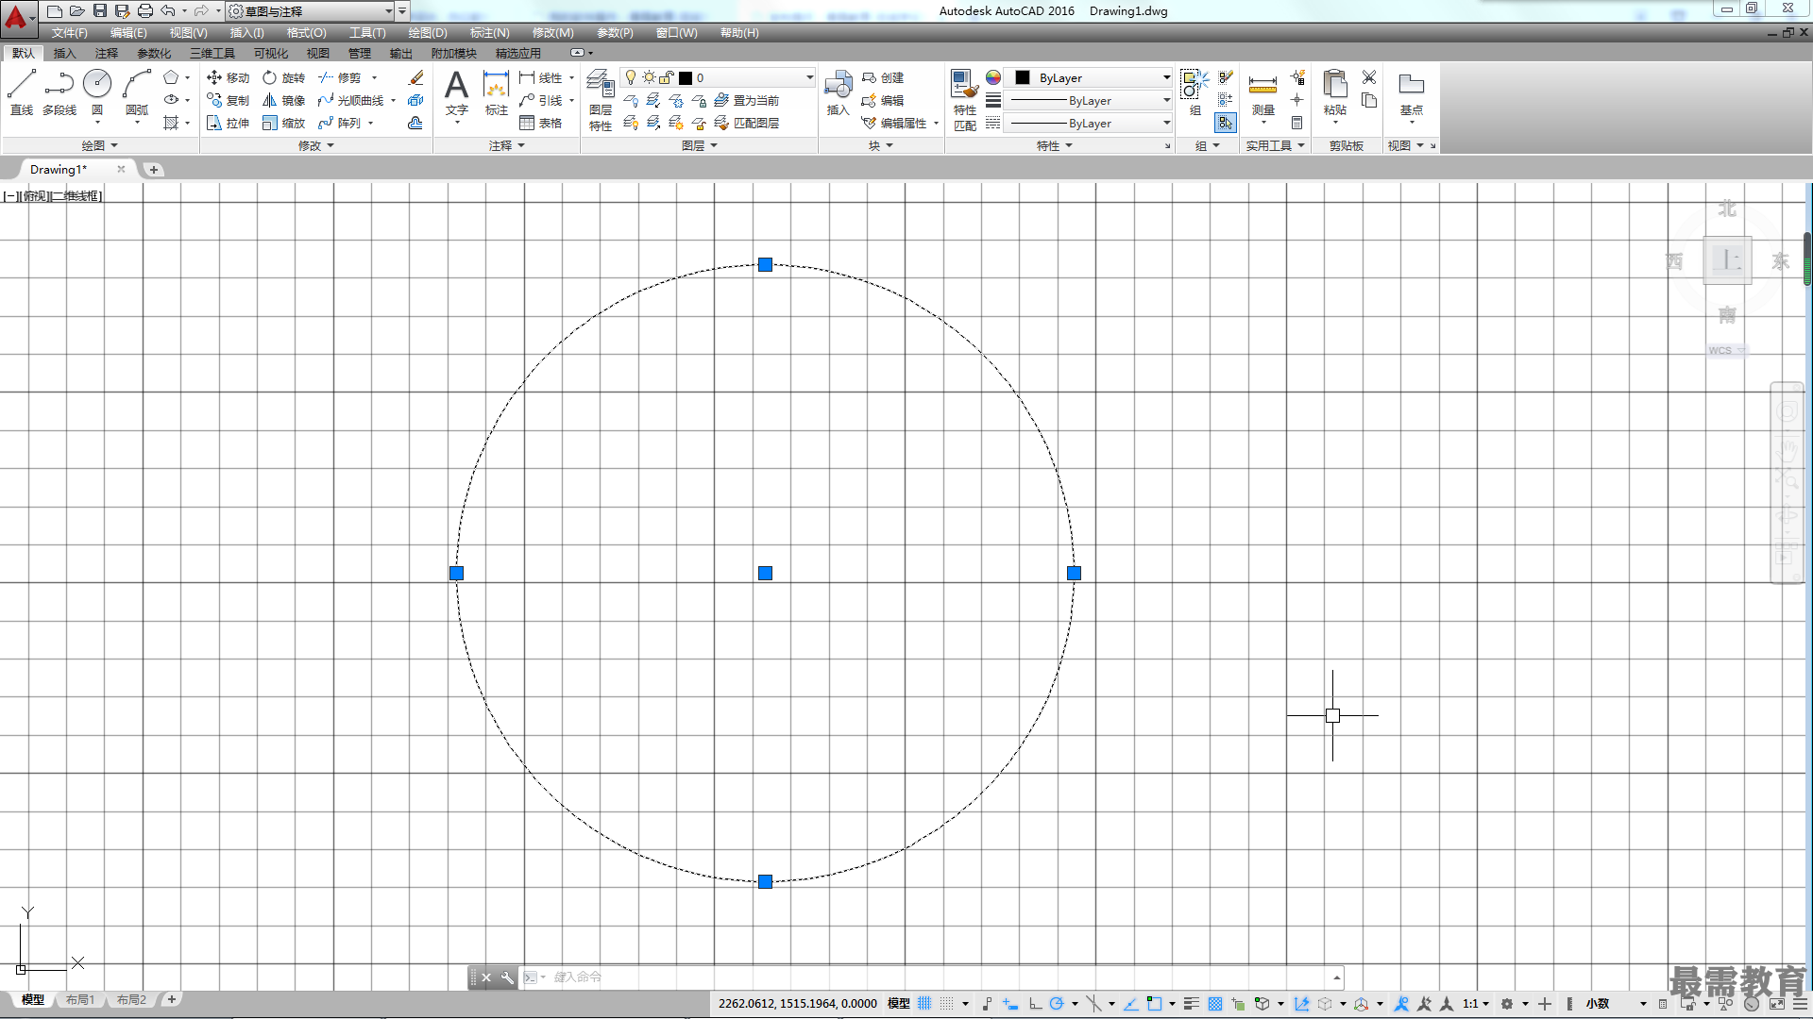
Task: Click the Array (阵列) tool
Action: click(x=340, y=123)
